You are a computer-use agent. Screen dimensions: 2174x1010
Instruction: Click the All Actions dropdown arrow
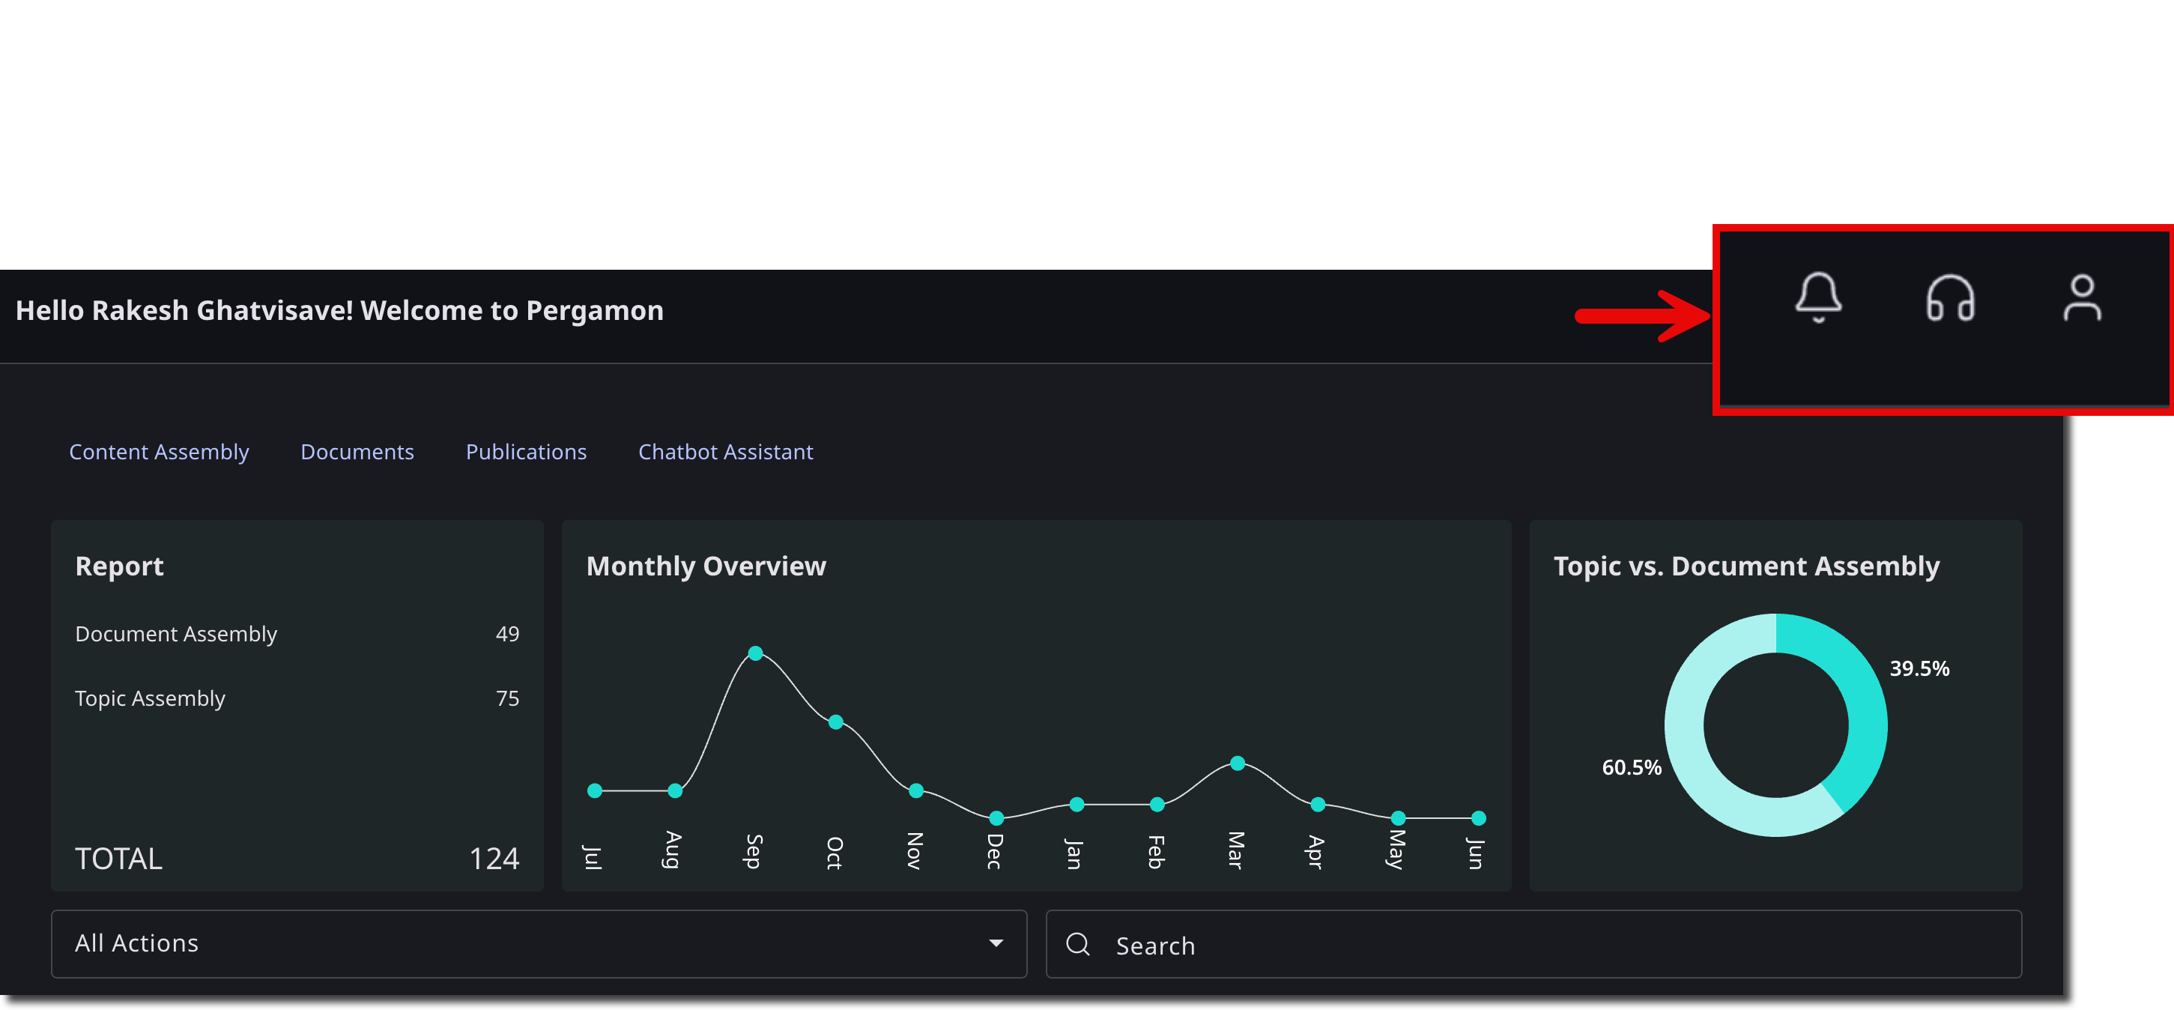tap(996, 943)
